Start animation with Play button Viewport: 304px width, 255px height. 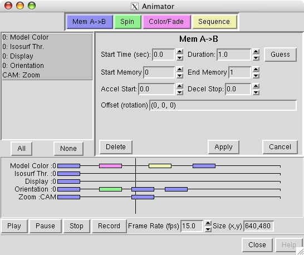click(14, 226)
